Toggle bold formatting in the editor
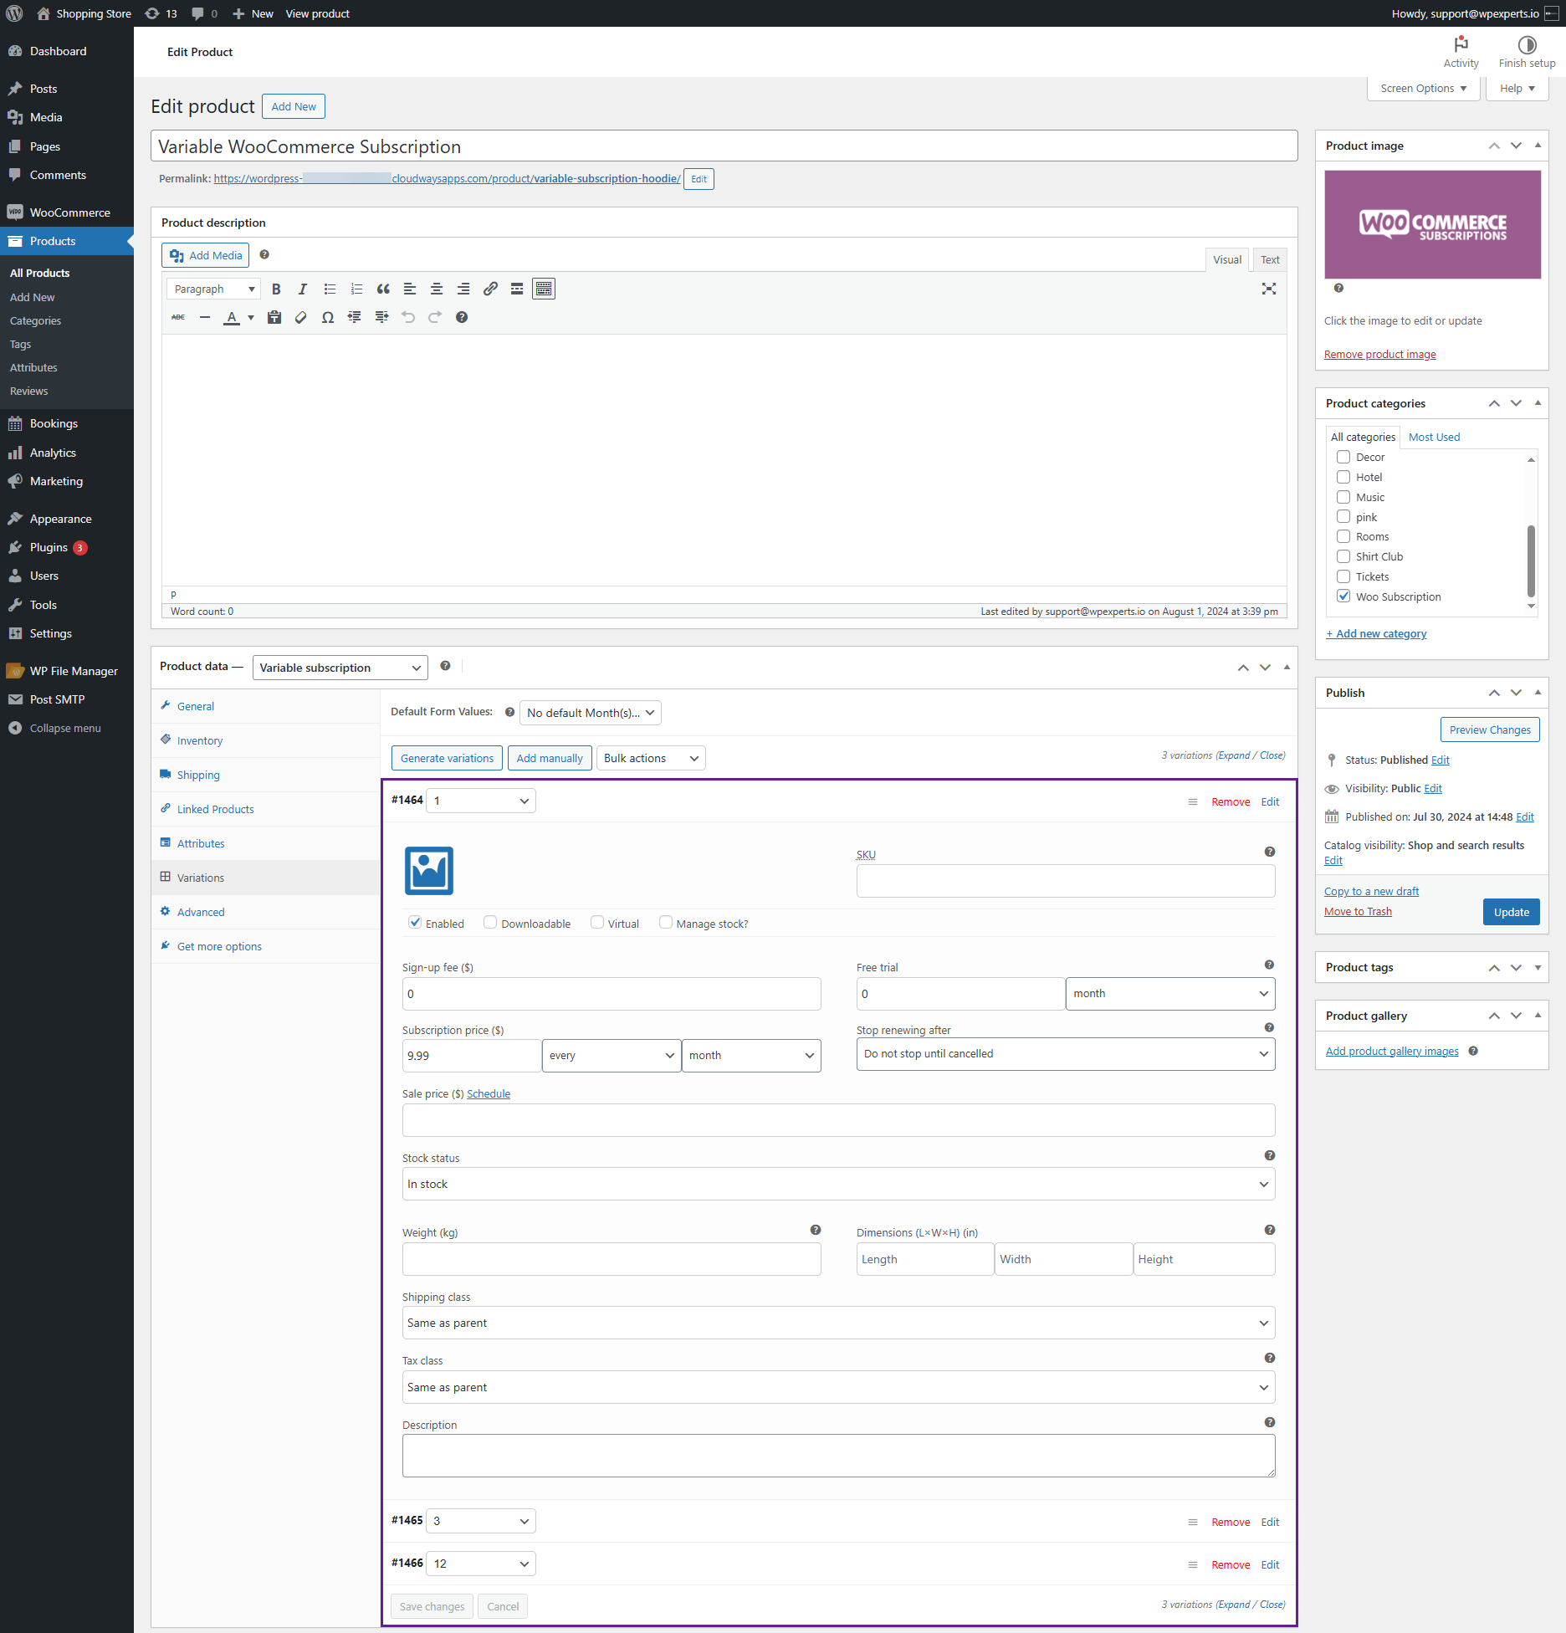The image size is (1566, 1633). 276,289
